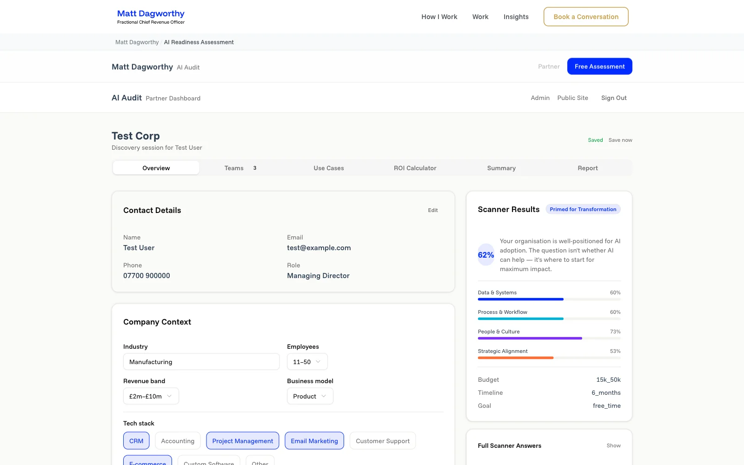View the Summary tab
The image size is (744, 465).
pyautogui.click(x=501, y=168)
